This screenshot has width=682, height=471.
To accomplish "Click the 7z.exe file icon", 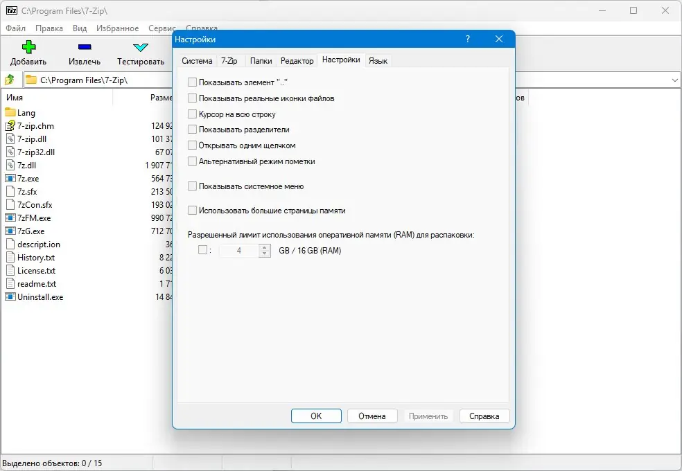I will coord(10,178).
